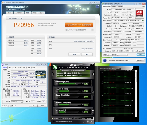Click the K Kombustor button in Afterburner
147x125 pixels.
point(53,74)
